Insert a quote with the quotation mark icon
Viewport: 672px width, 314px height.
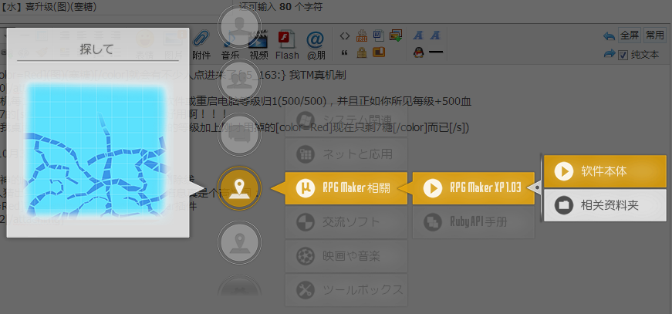[344, 53]
